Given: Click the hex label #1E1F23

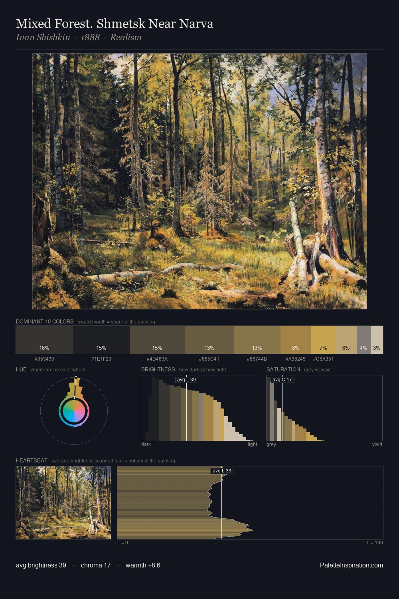Looking at the screenshot, I should (x=101, y=359).
